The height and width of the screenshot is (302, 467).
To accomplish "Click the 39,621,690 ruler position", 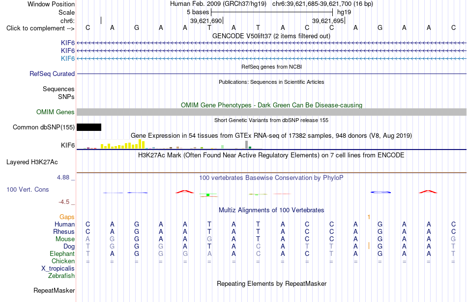I will (206, 21).
